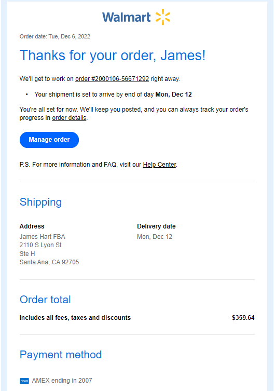Open the order details link
Viewport: 275px width, 391px height.
[69, 118]
